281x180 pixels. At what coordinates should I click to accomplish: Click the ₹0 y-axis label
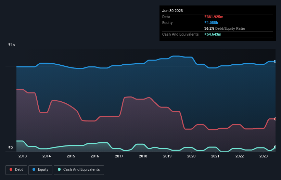pos(11,147)
